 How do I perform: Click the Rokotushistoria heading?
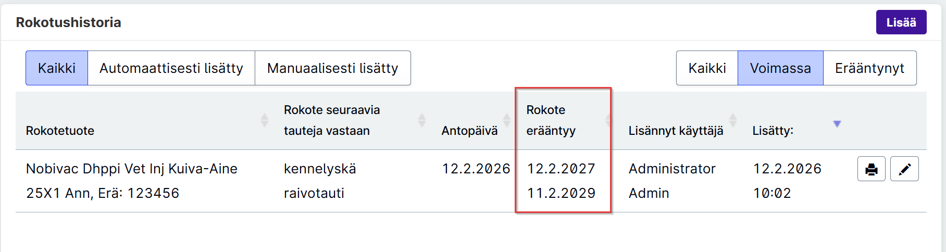tap(69, 22)
